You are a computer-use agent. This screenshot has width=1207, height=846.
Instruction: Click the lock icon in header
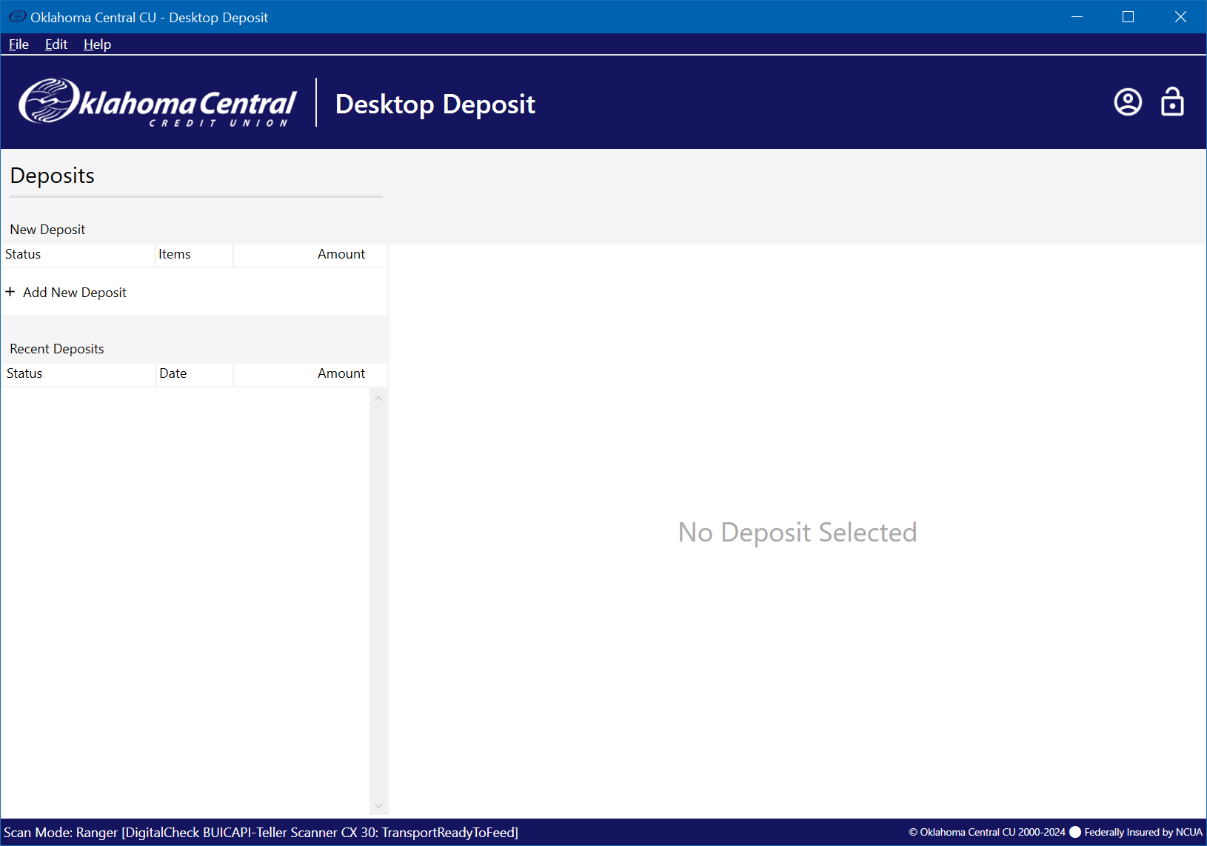tap(1172, 101)
